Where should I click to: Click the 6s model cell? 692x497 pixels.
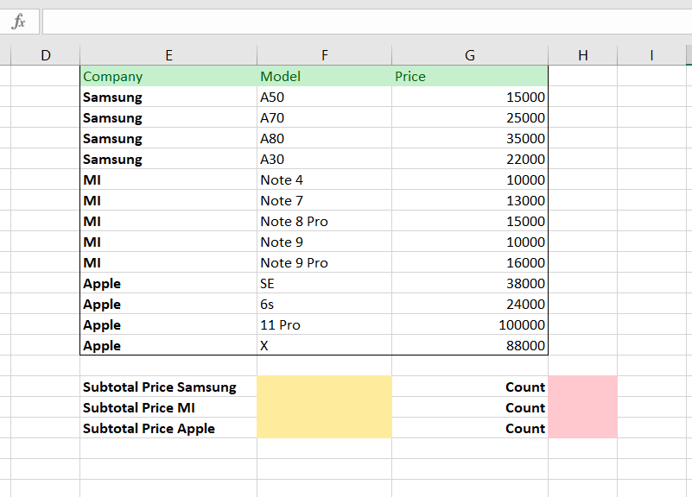point(324,304)
